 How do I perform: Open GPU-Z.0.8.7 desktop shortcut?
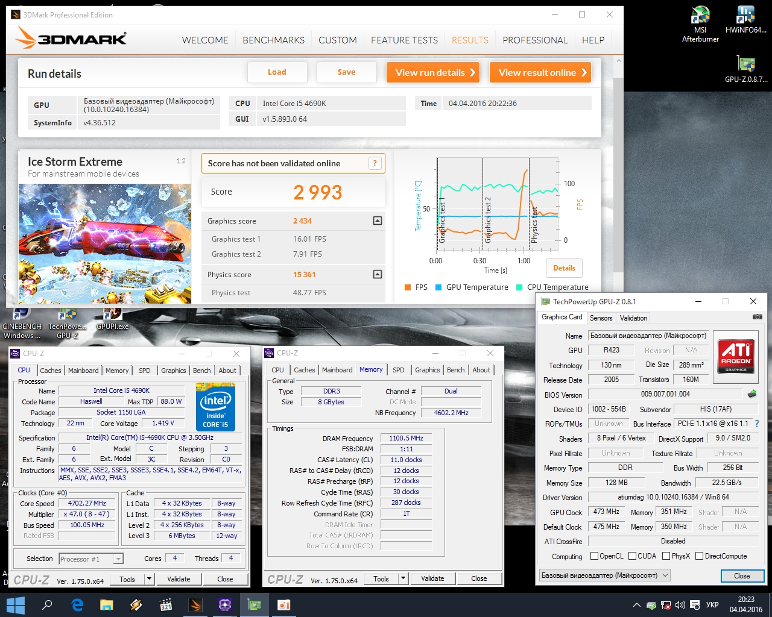coord(746,69)
